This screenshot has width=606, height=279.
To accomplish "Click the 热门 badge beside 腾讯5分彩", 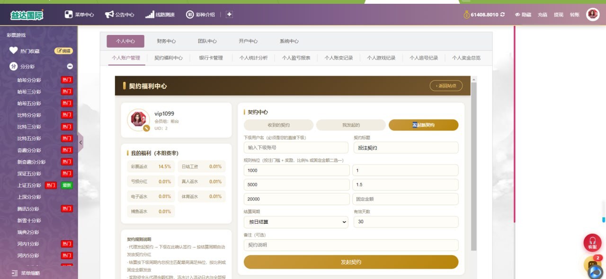I will click(67, 209).
